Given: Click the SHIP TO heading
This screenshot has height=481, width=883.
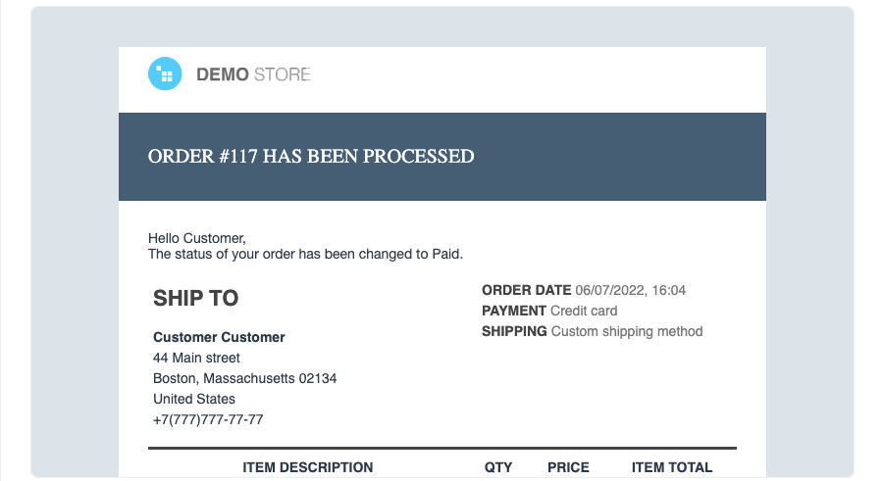Looking at the screenshot, I should 196,298.
